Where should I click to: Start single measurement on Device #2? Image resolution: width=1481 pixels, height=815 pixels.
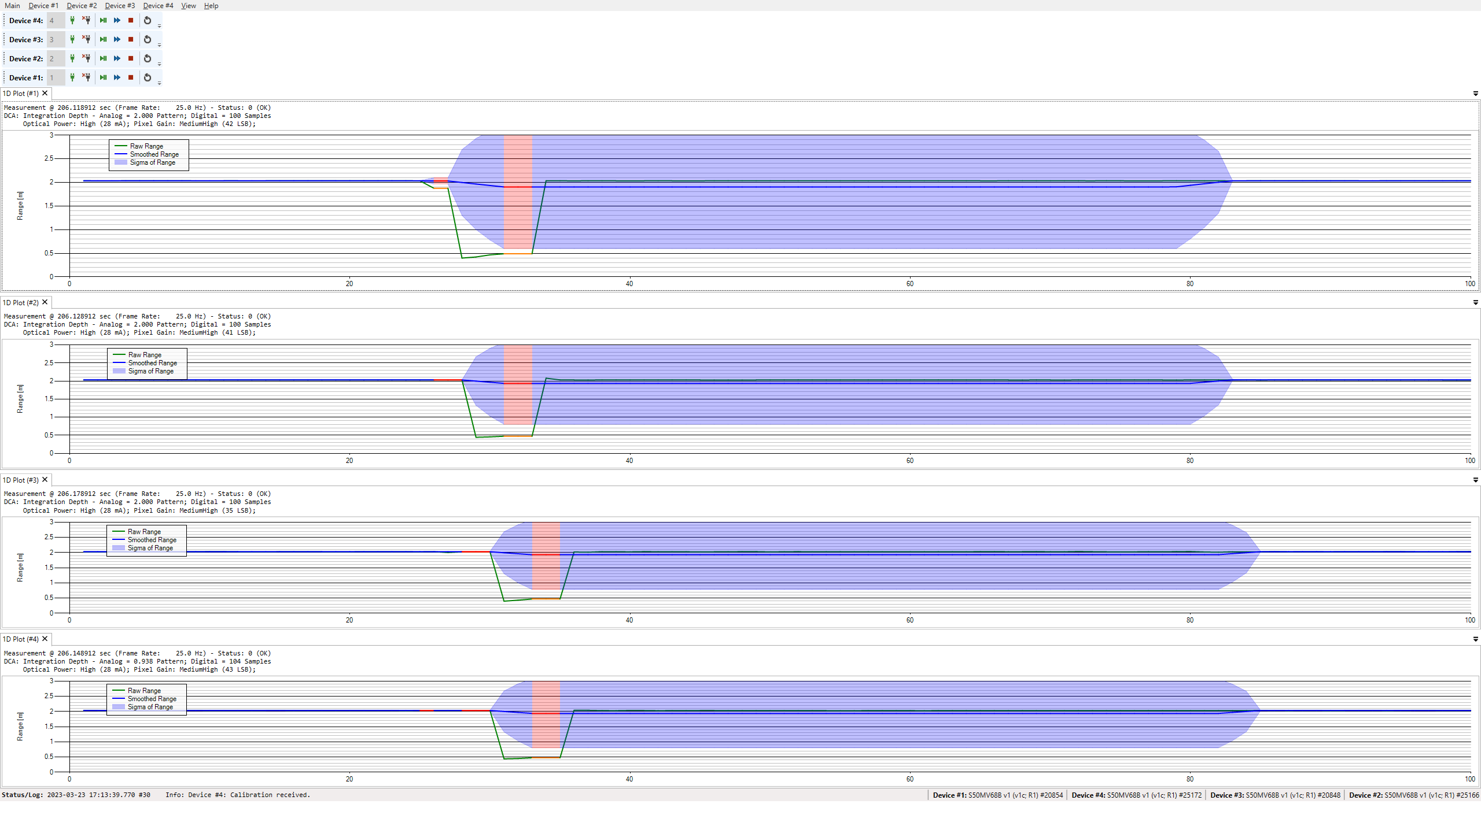(103, 58)
